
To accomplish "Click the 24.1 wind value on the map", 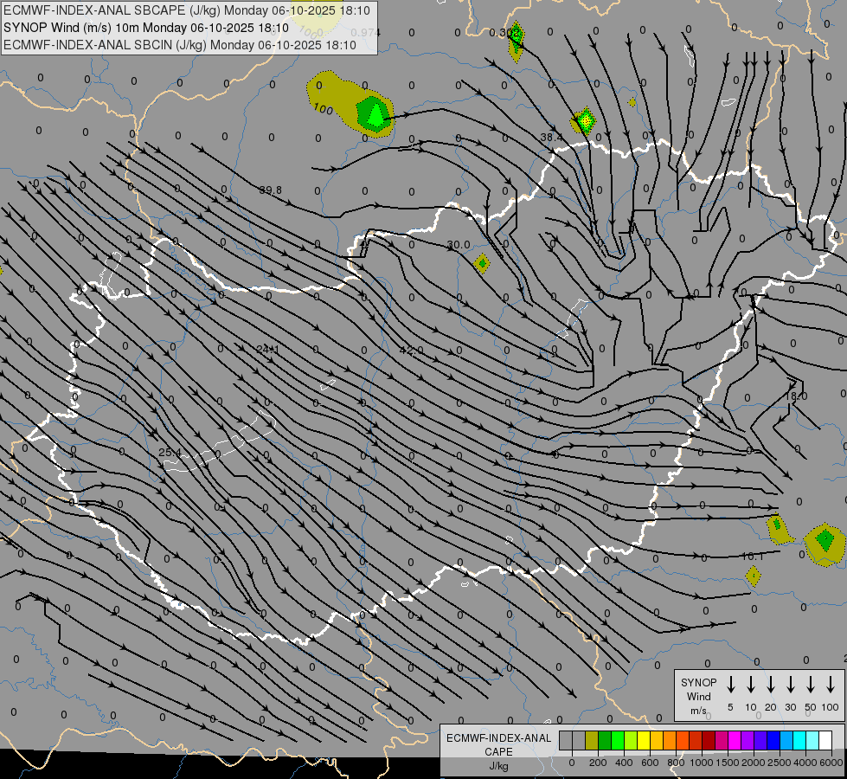I will (268, 349).
